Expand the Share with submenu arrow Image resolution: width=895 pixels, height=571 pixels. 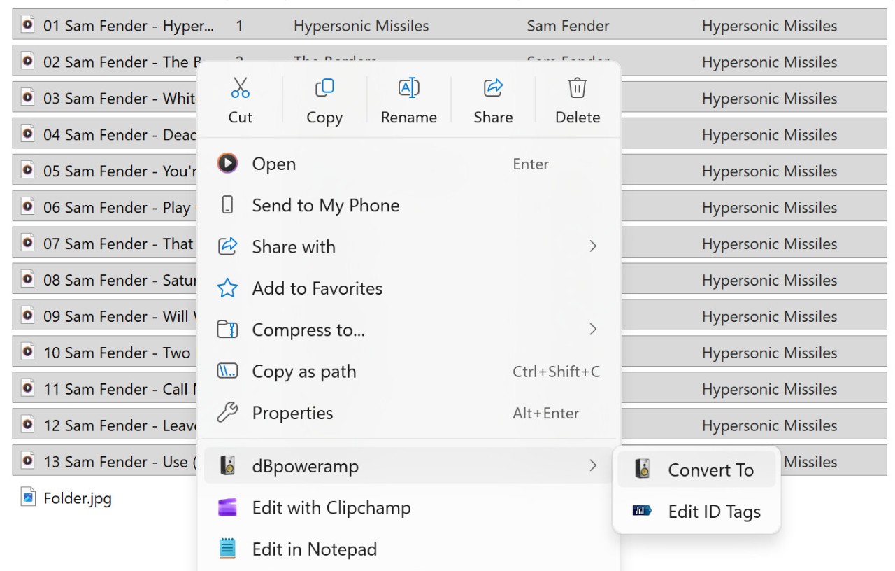pos(593,246)
